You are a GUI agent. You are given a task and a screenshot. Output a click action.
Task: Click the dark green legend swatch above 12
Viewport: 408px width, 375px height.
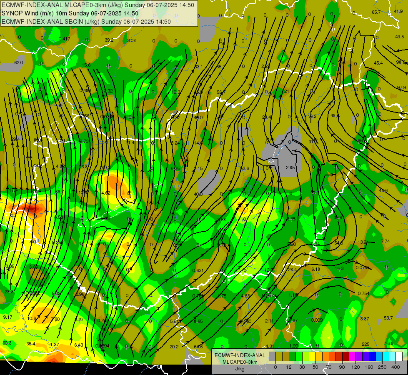pos(292,356)
